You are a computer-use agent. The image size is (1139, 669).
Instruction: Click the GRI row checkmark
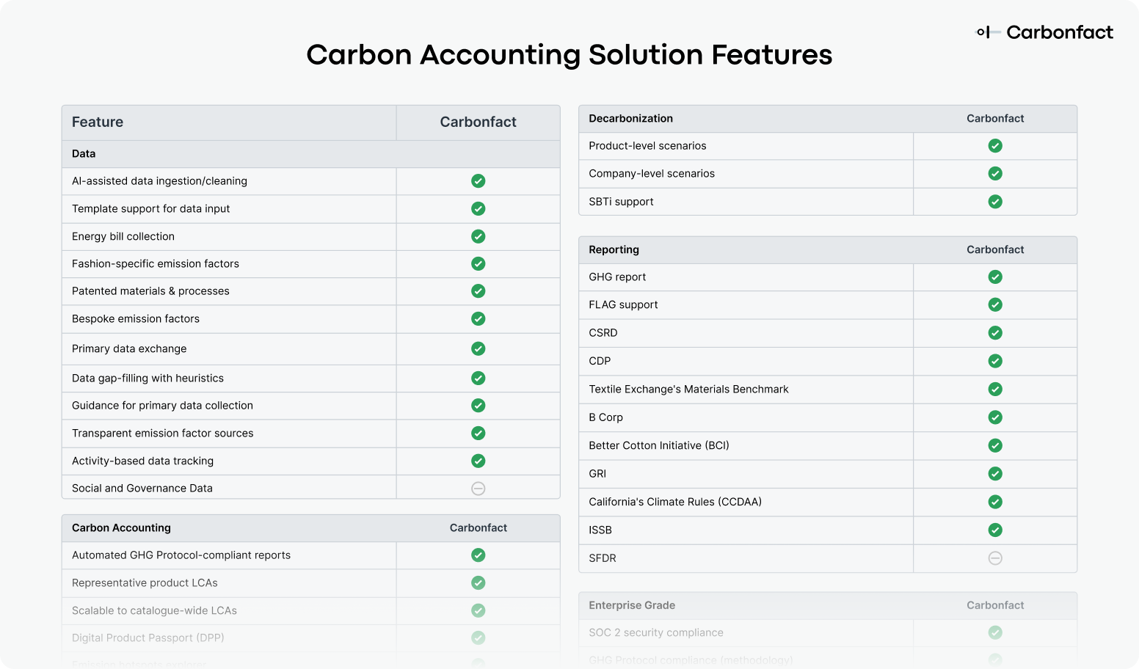coord(995,474)
